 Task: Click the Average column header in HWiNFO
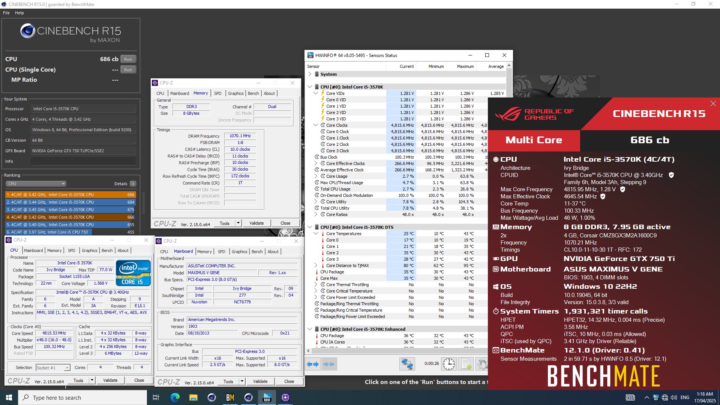coord(496,66)
